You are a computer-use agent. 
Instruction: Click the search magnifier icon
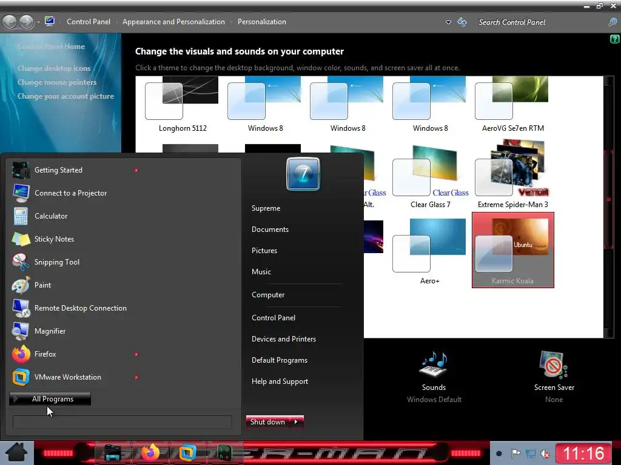tap(613, 22)
